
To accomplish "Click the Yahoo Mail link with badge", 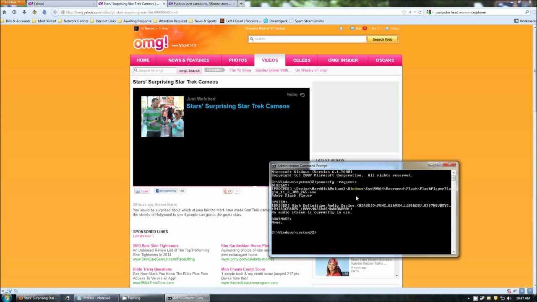I will click(359, 29).
